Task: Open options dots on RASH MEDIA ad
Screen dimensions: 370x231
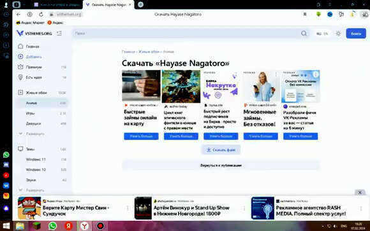Action: [x=361, y=208]
